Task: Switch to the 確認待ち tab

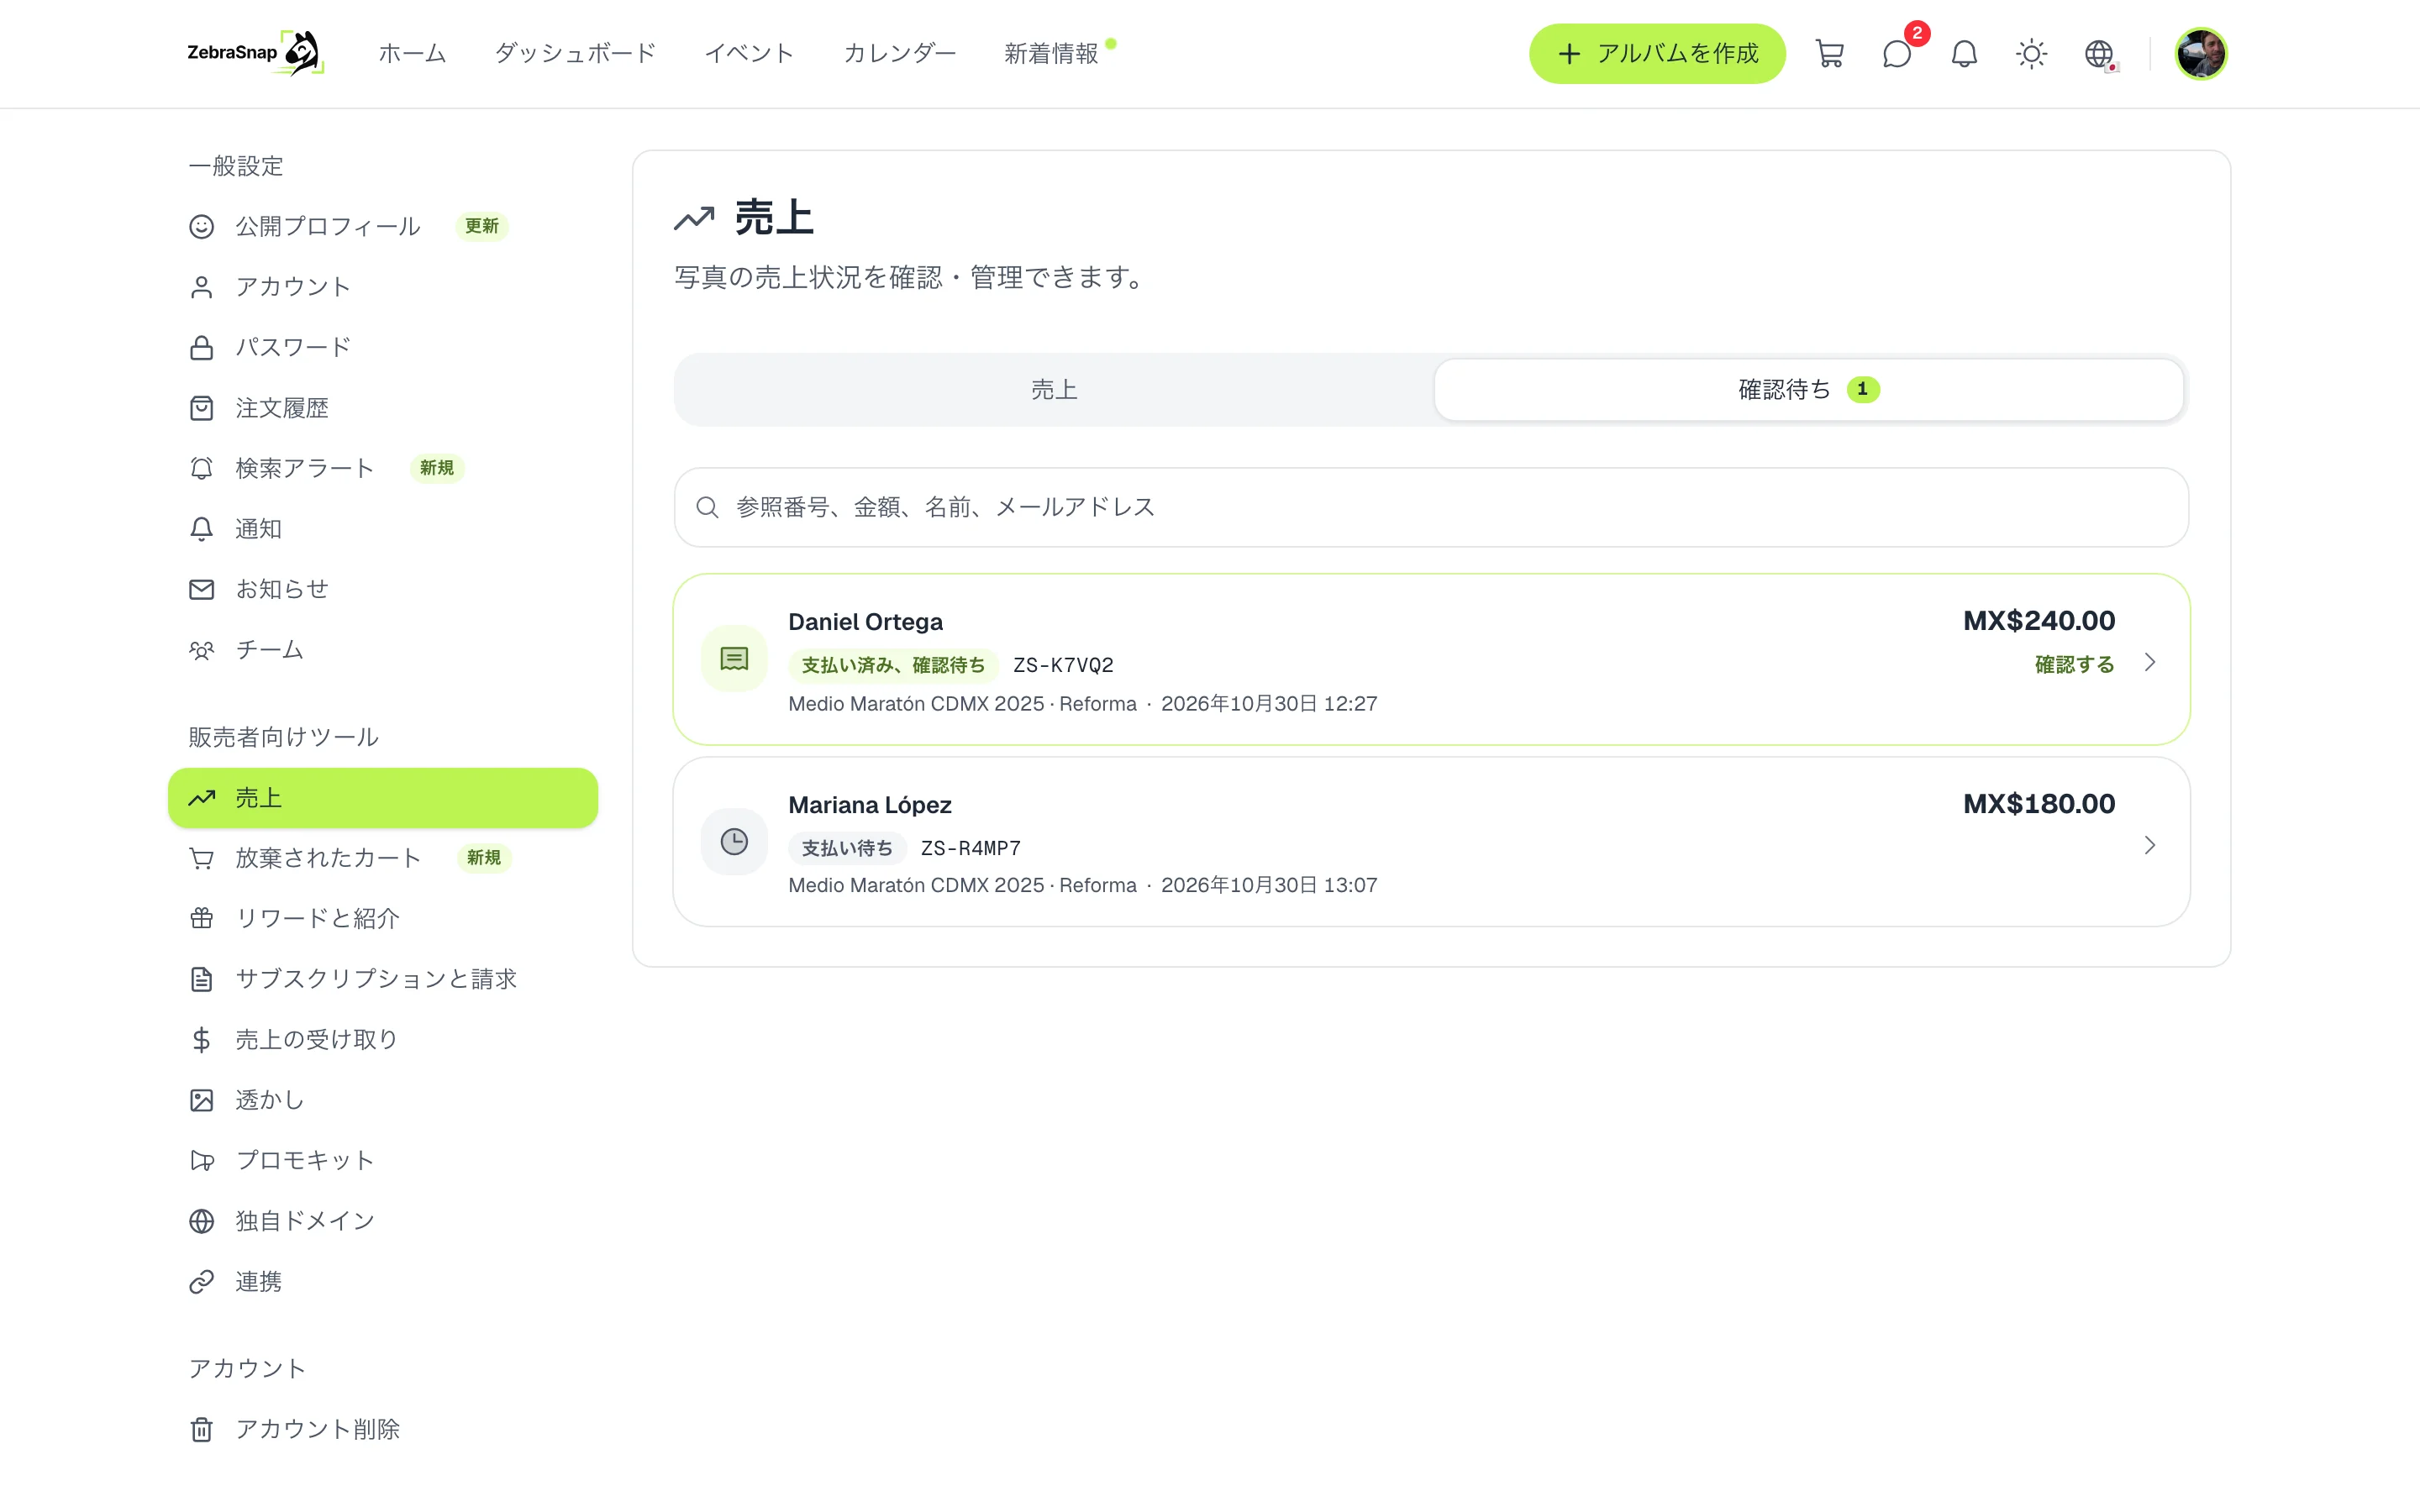Action: (1808, 390)
